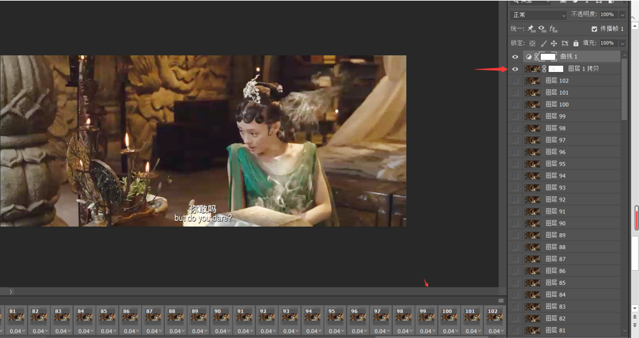Toggle the 传播帧 1 checkbox
The width and height of the screenshot is (639, 338).
pyautogui.click(x=594, y=29)
